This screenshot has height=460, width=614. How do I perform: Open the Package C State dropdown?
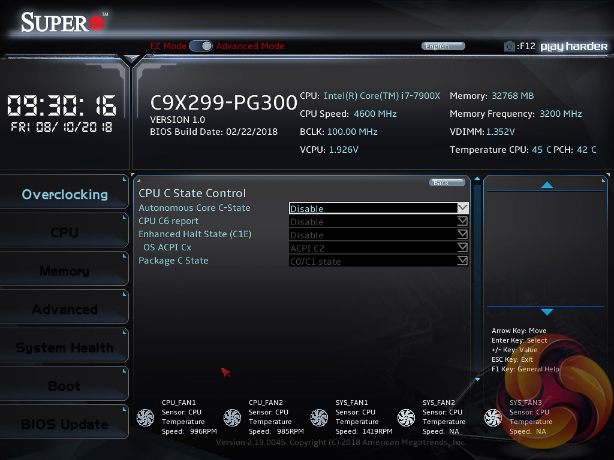(379, 261)
